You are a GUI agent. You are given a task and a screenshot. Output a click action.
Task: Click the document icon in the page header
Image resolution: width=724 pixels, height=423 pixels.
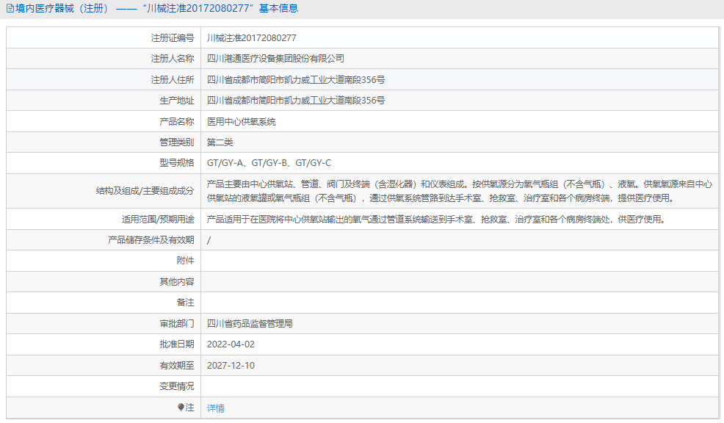click(x=8, y=8)
